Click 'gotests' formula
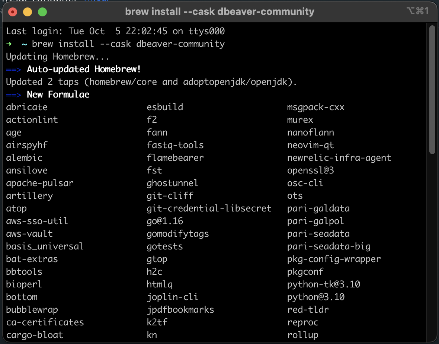The image size is (439, 344). pyautogui.click(x=165, y=246)
